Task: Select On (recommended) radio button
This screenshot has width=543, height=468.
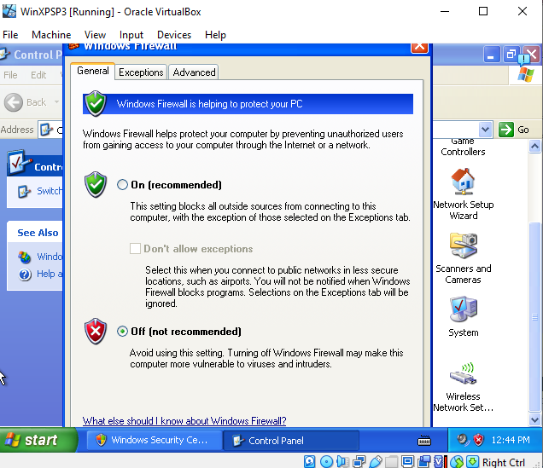Action: tap(122, 185)
